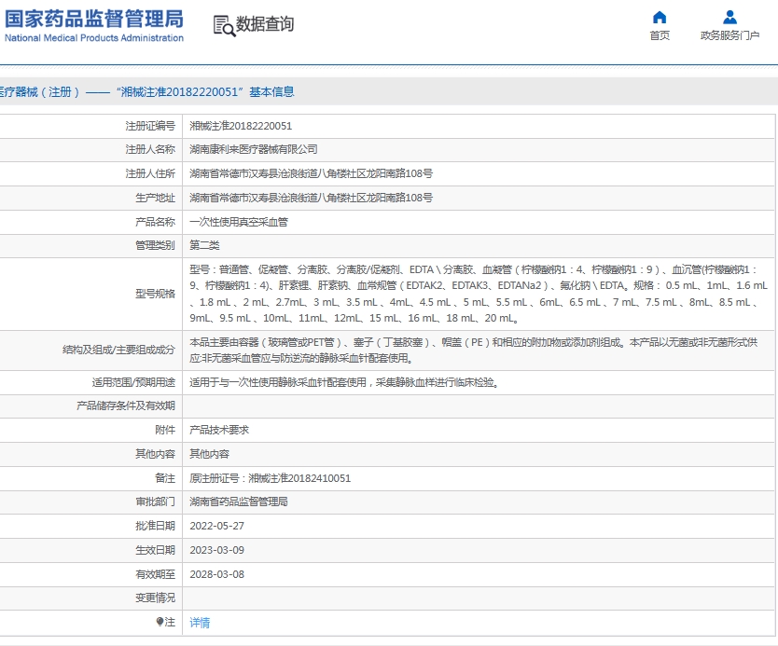Click the 数据查询 search document icon
Viewport: 778px width, 646px height.
(224, 26)
